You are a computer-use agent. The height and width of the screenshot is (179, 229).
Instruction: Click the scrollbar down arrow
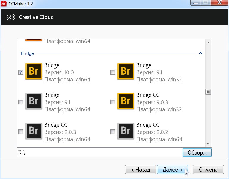coord(208,144)
